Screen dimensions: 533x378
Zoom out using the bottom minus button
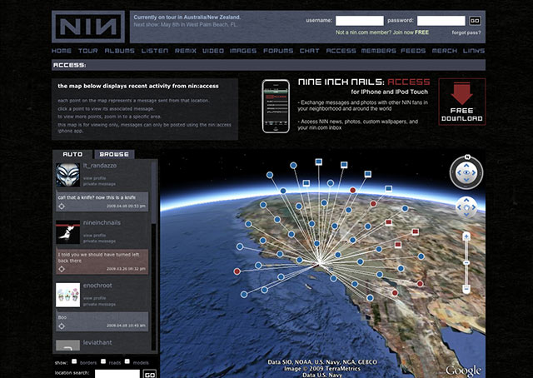pos(466,289)
